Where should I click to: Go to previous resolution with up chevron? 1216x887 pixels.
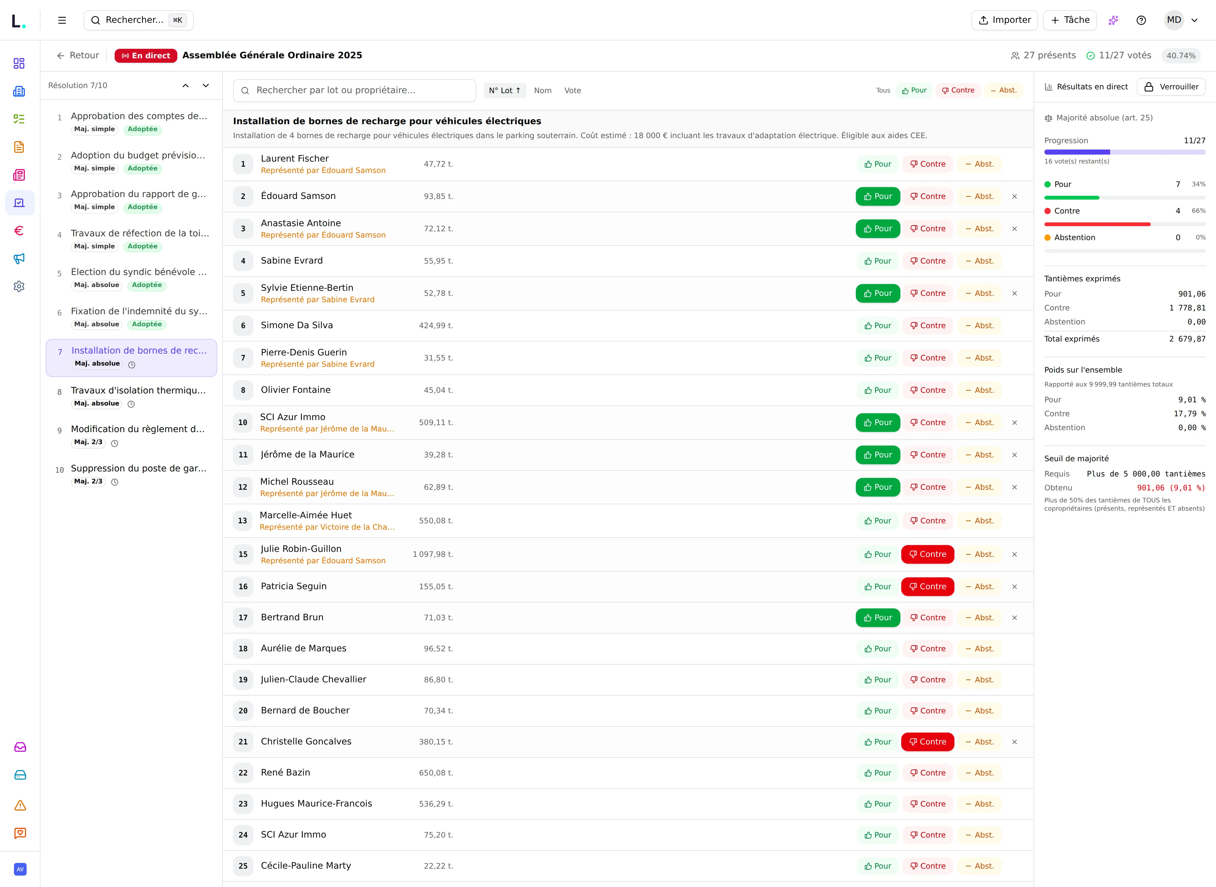pos(186,85)
